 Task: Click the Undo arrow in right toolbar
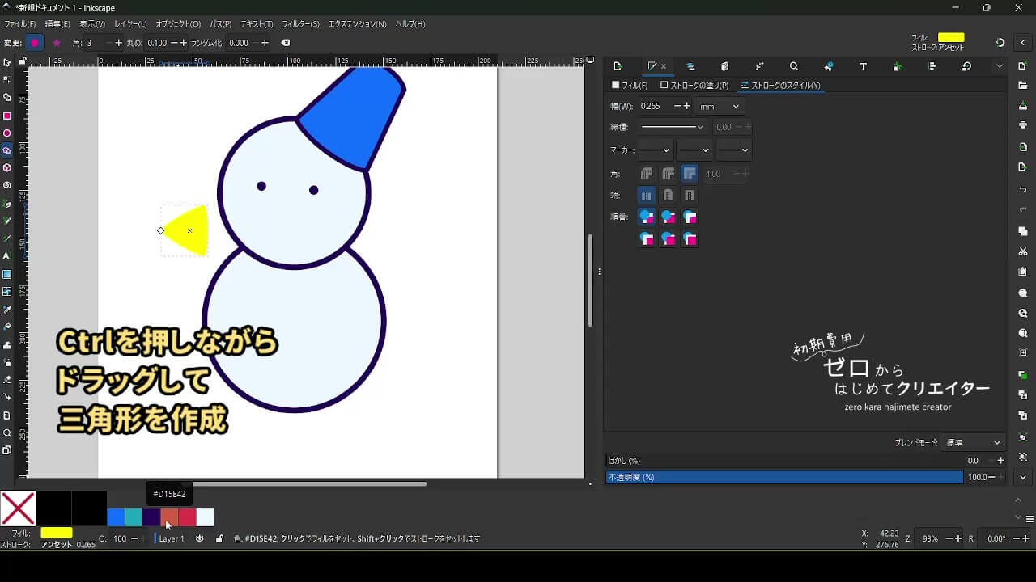(x=1023, y=189)
